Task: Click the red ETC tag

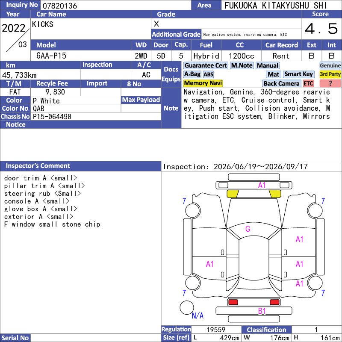Action: (x=308, y=83)
